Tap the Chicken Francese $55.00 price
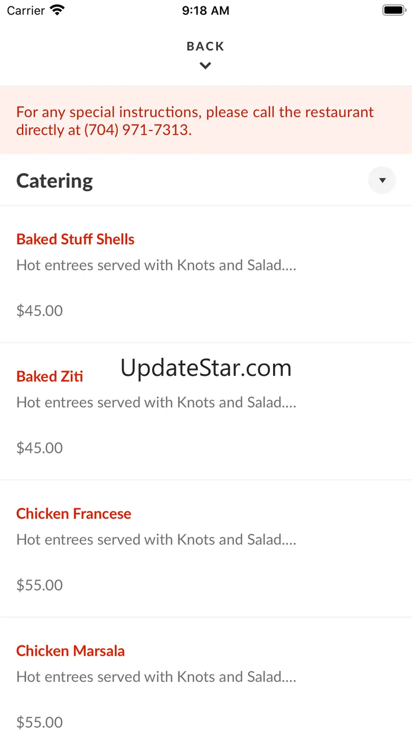 click(x=40, y=585)
